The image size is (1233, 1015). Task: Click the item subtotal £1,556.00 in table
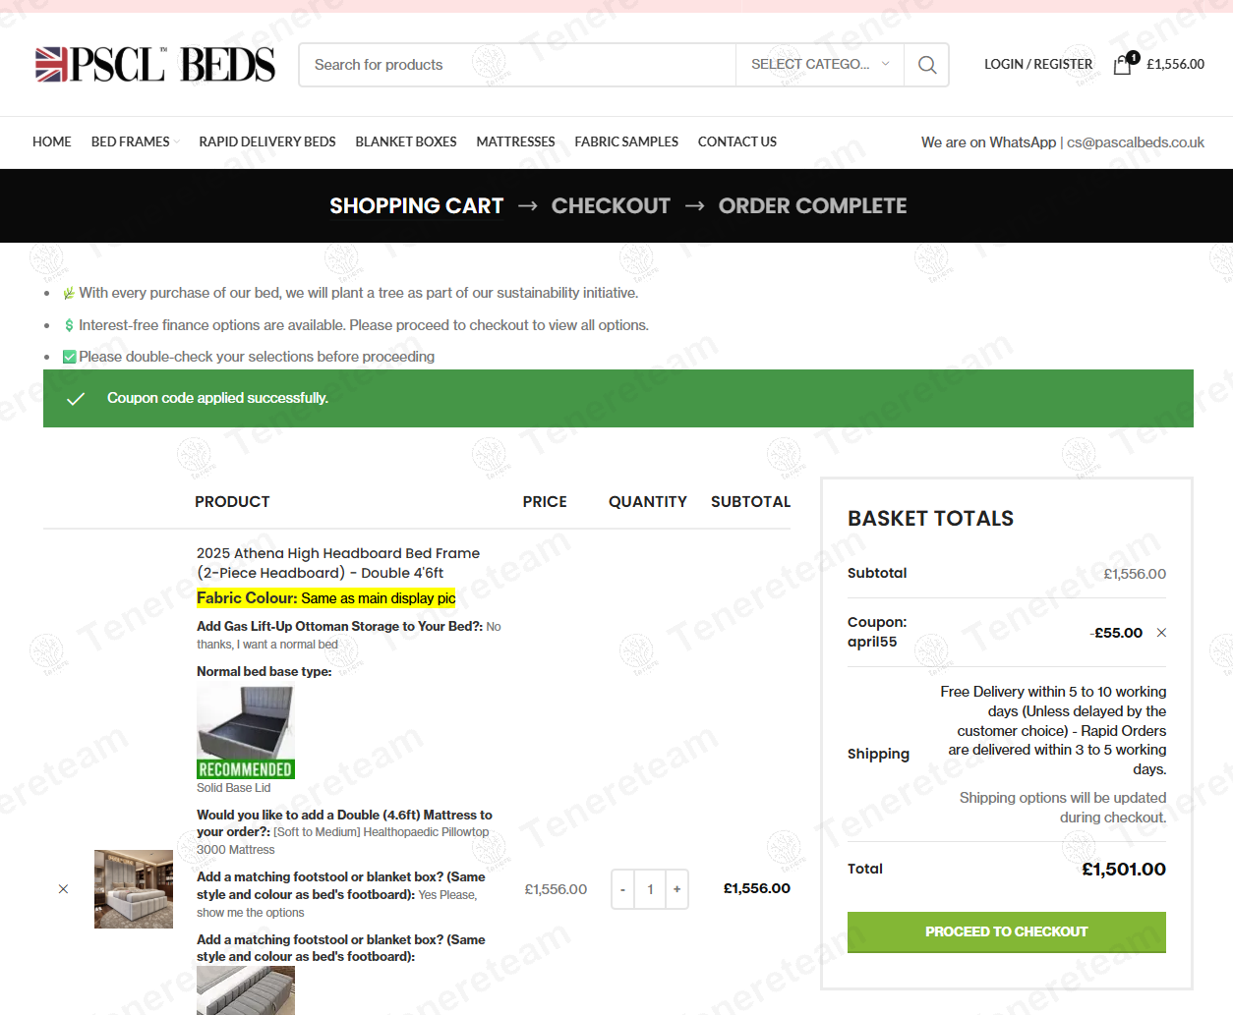pos(757,888)
